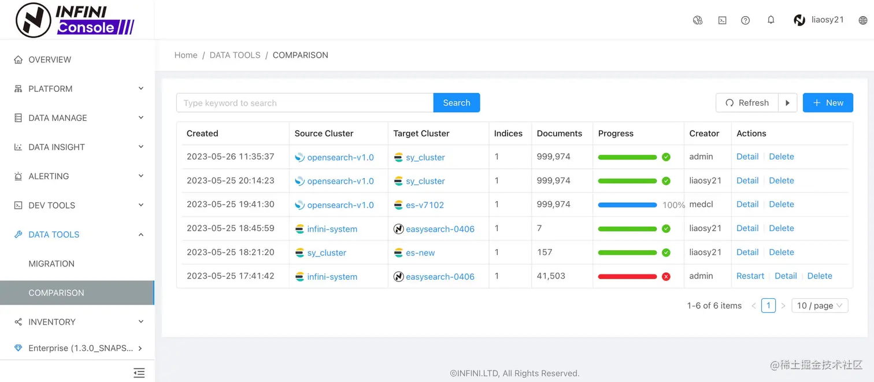Click the es-v7102 cluster icon
Screen dimensions: 874x382
[398, 205]
